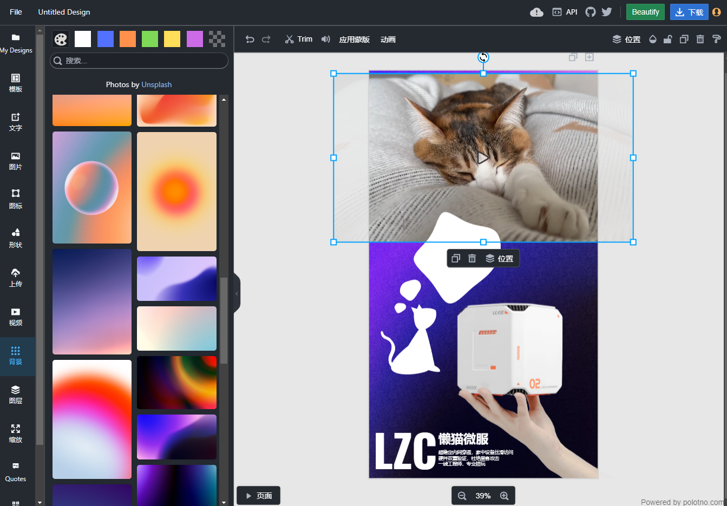Choose the transparent checkered background swatch

pos(217,39)
